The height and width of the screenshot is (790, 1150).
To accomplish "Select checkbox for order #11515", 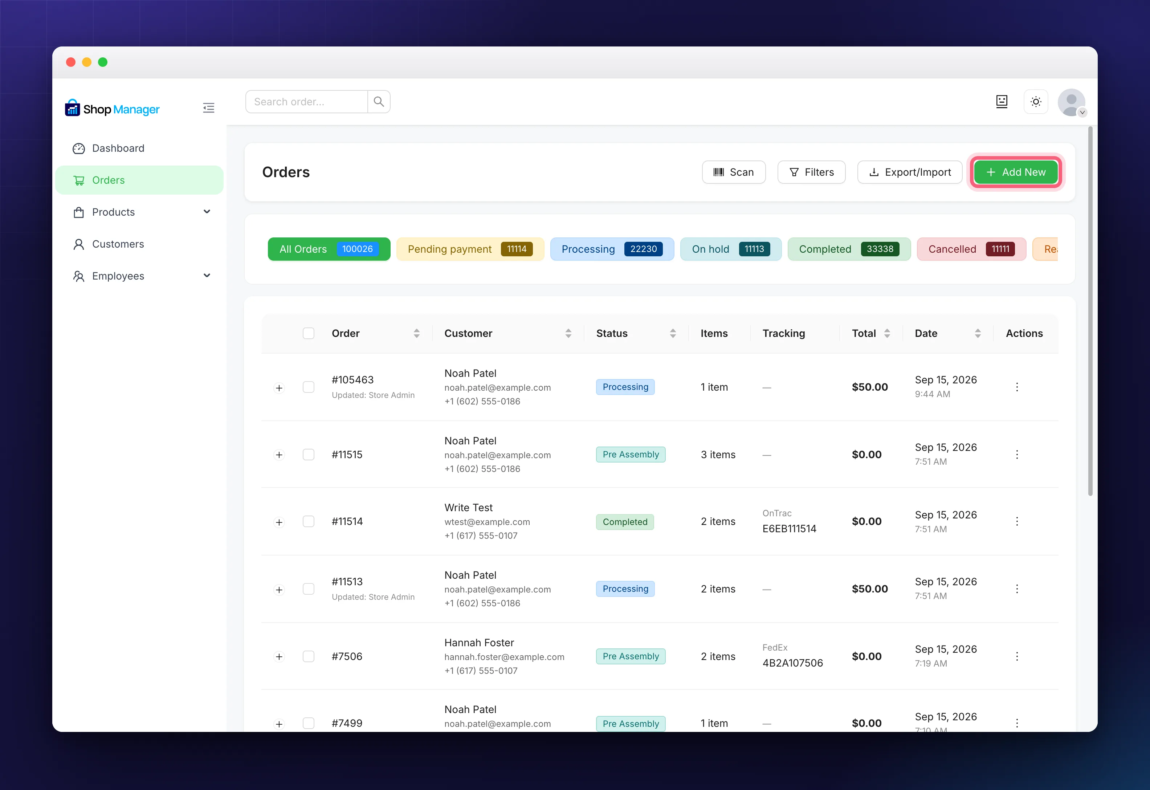I will [308, 455].
